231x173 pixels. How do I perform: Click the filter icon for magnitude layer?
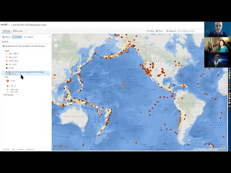tap(15, 74)
